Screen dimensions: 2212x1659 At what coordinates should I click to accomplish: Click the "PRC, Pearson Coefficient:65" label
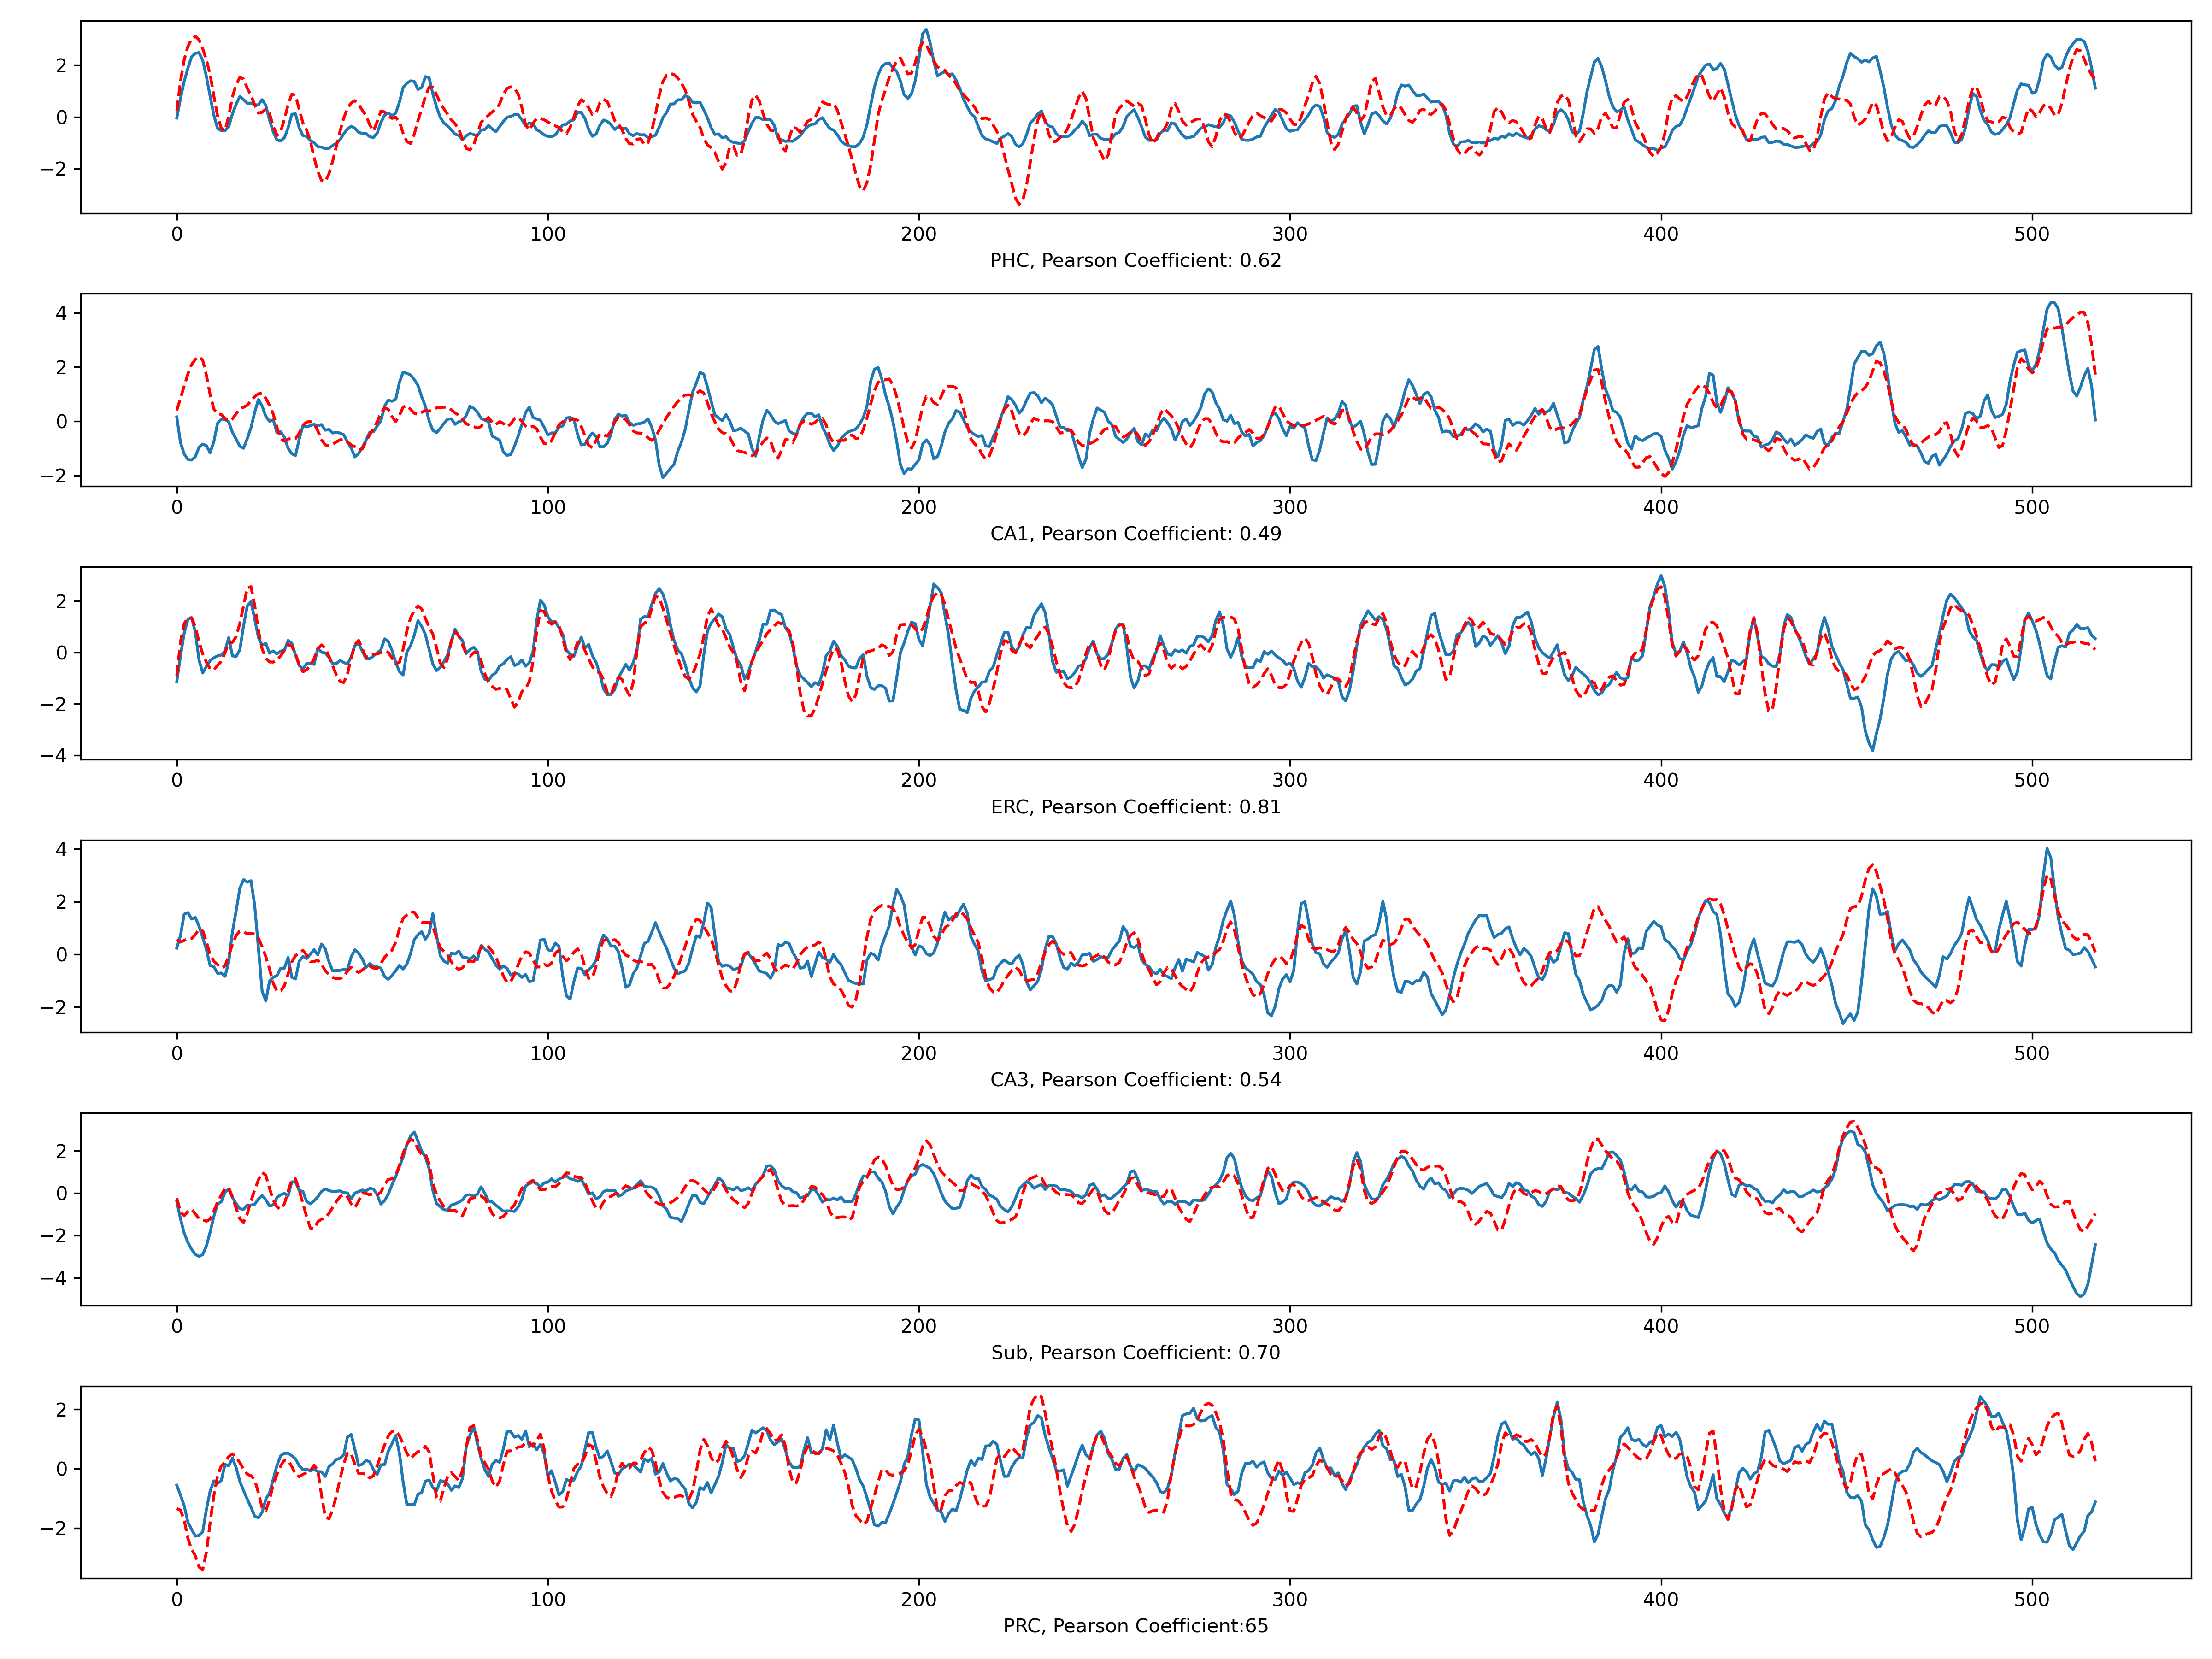1135,1626
